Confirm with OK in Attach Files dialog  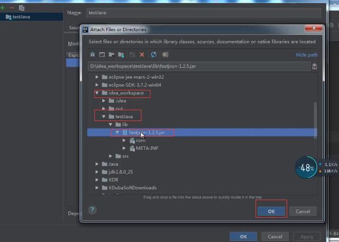(271, 211)
